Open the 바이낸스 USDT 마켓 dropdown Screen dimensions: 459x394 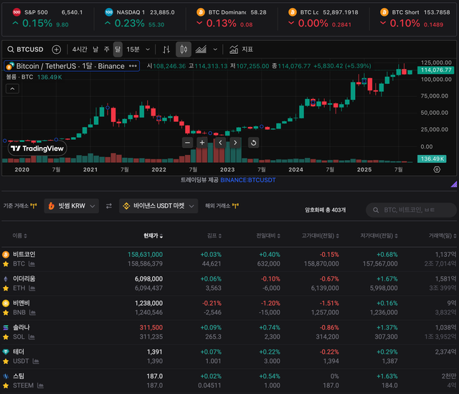(158, 206)
